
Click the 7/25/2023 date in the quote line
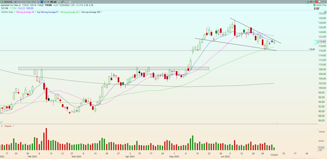coord(64,5)
